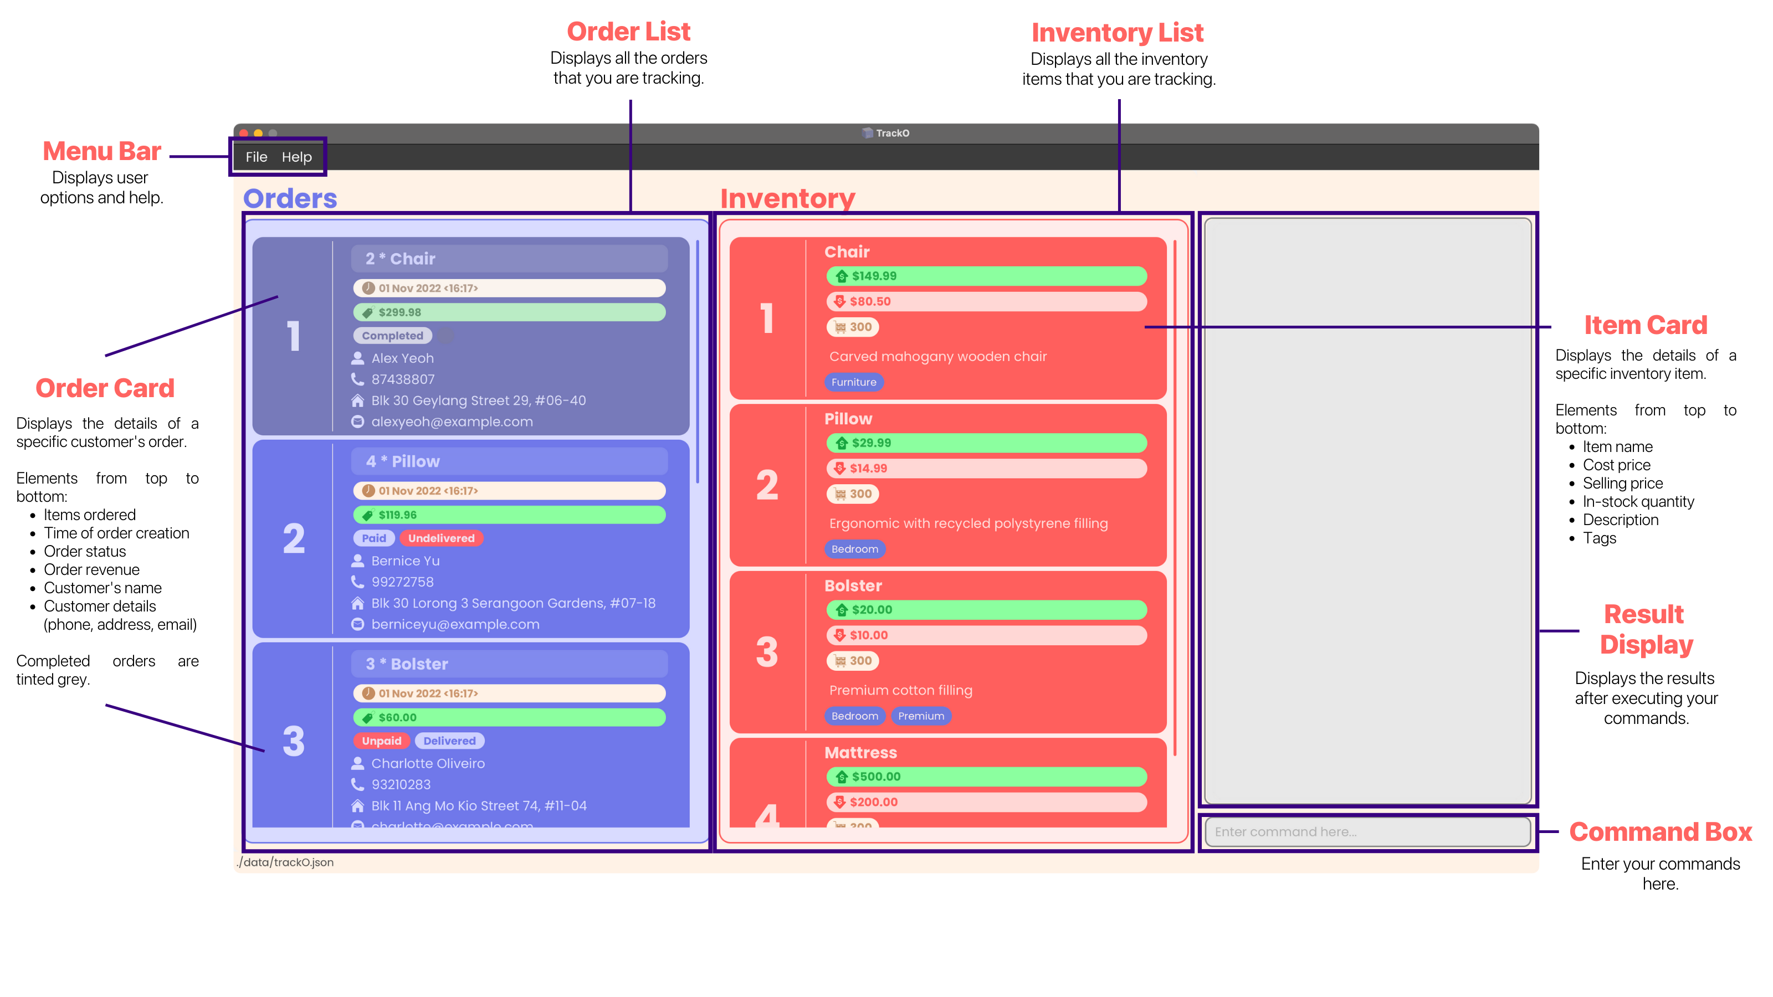Click the stock cart icon on Pillow item

click(x=840, y=494)
